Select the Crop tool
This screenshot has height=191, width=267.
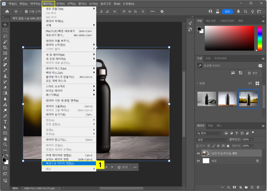[5, 47]
